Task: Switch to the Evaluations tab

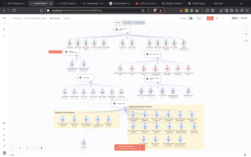Action: (139, 22)
